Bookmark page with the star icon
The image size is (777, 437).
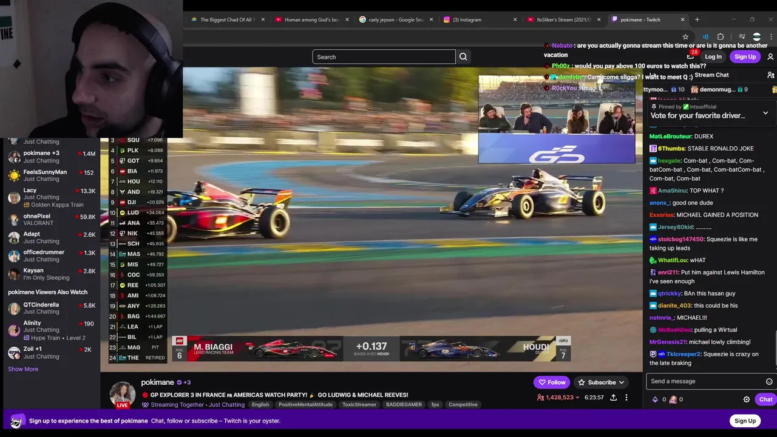click(685, 36)
